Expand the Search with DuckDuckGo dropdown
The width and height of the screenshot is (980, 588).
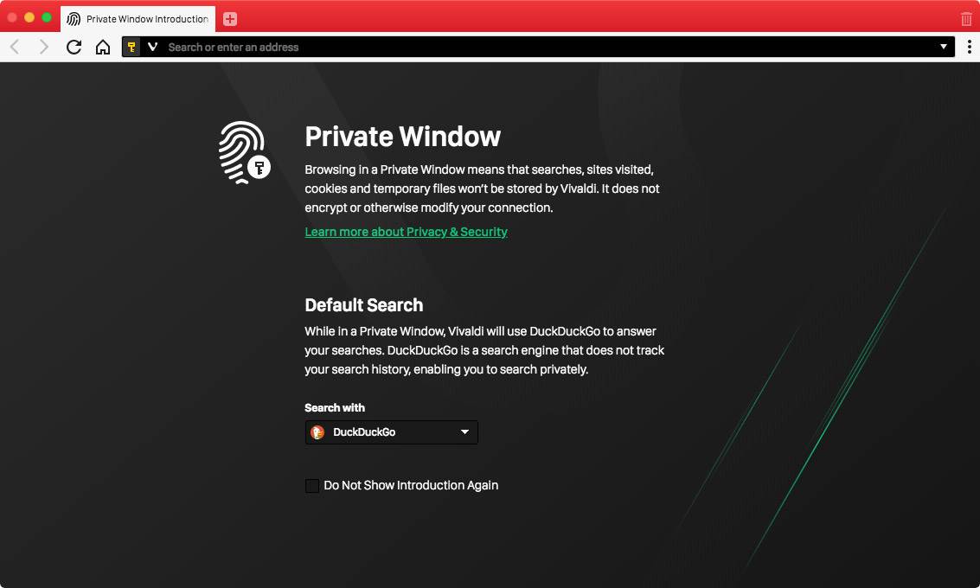[x=391, y=432]
